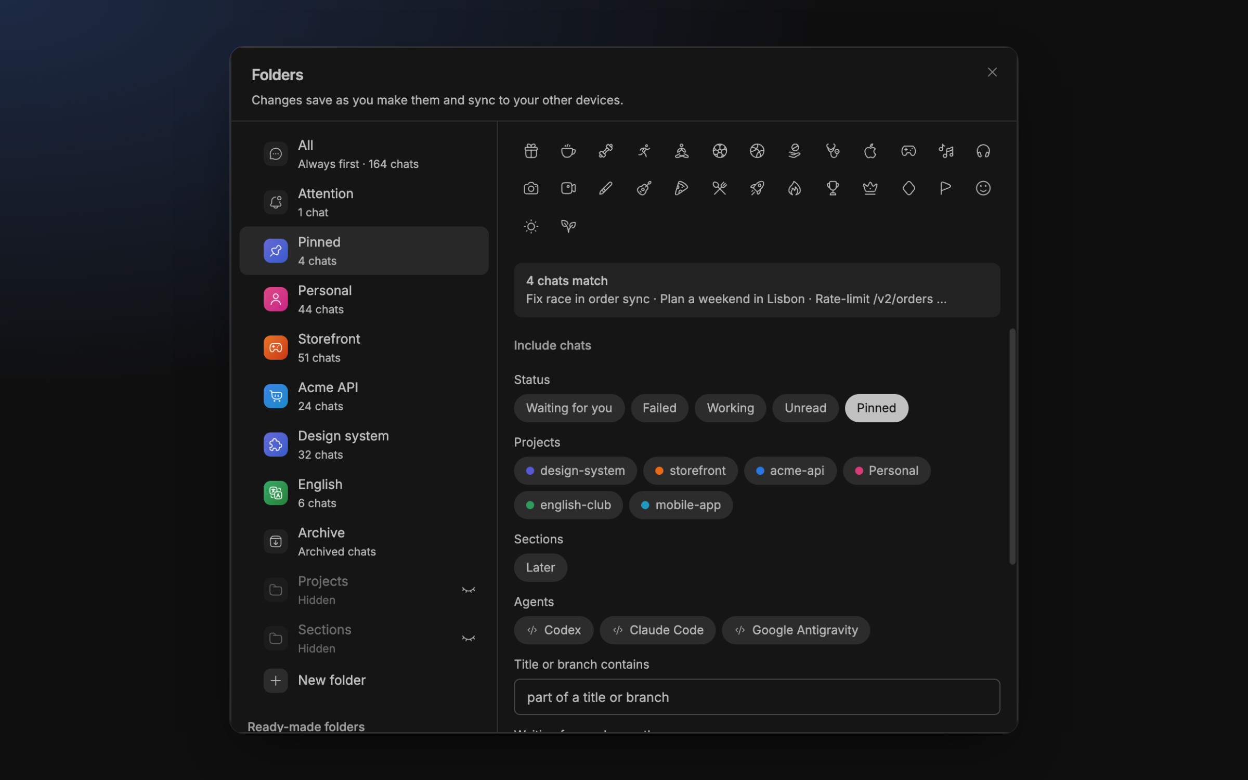This screenshot has height=780, width=1248.
Task: Click the Title or branch contains field
Action: pyautogui.click(x=757, y=697)
